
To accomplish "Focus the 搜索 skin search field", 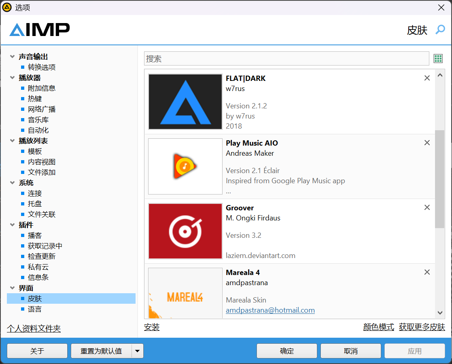I will (286, 59).
